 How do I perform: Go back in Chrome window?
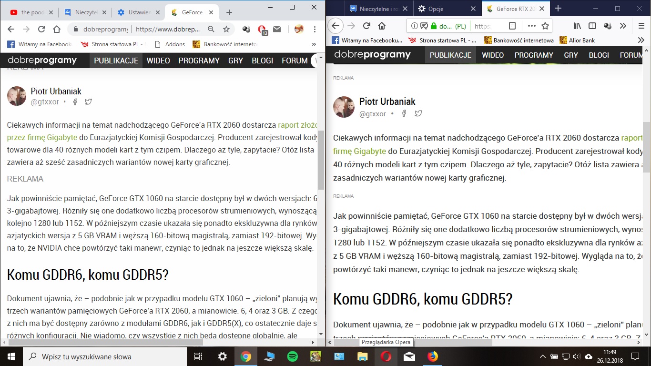pyautogui.click(x=11, y=29)
